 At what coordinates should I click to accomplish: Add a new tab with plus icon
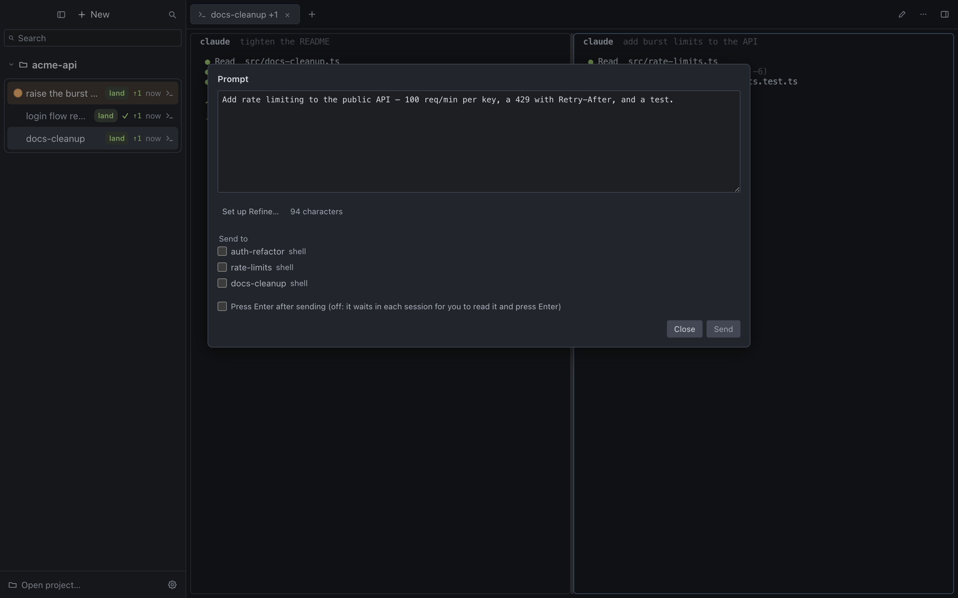[x=312, y=15]
